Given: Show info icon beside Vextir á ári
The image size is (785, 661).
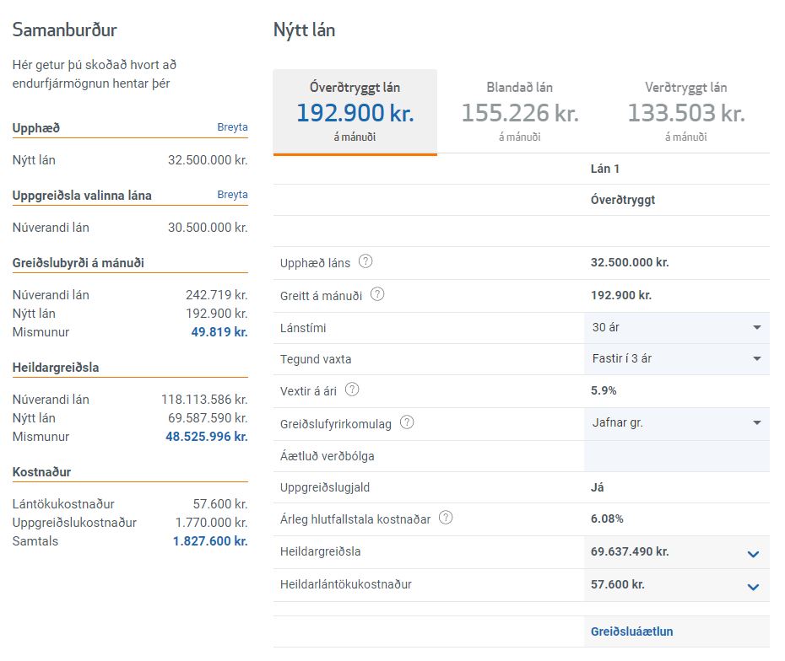Looking at the screenshot, I should [x=352, y=390].
